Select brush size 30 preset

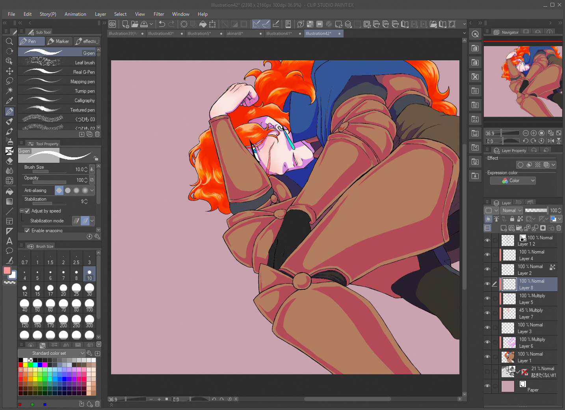(x=89, y=290)
